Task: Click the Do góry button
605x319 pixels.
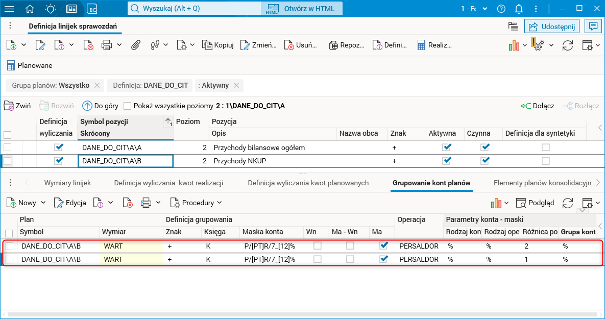Action: [x=100, y=106]
